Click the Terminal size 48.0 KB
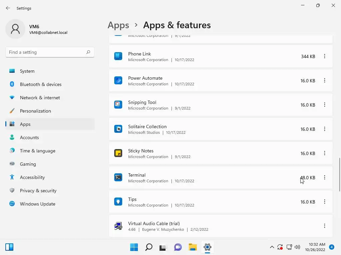Image resolution: width=341 pixels, height=255 pixels. (x=308, y=178)
